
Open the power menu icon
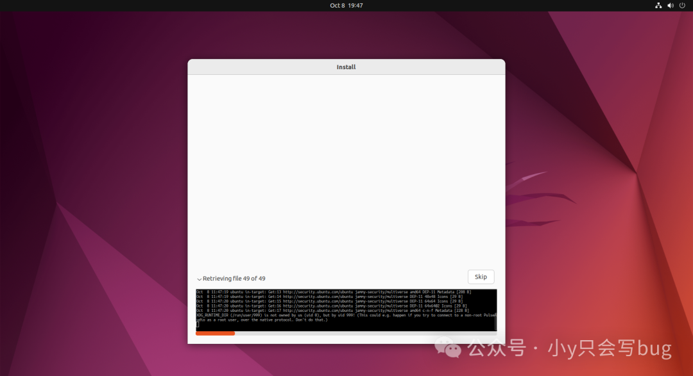[x=682, y=5]
